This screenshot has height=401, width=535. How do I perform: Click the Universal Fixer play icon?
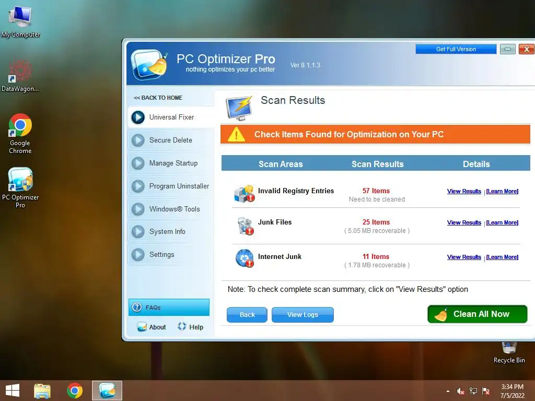[138, 117]
